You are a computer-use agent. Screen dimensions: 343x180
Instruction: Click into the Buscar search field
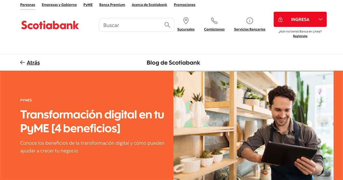pyautogui.click(x=136, y=25)
